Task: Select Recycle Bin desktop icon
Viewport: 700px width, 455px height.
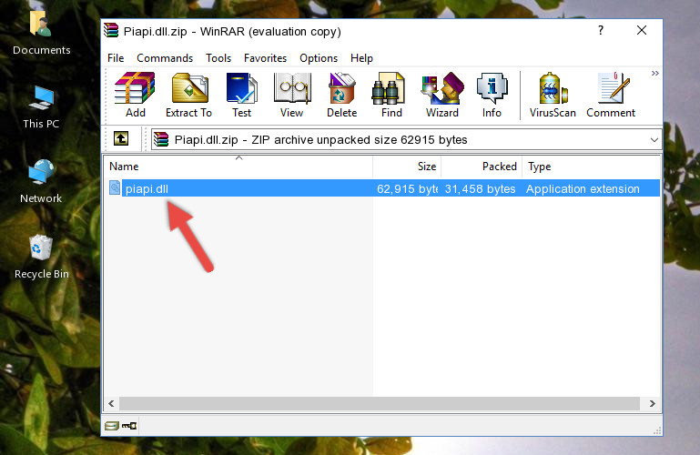Action: tap(42, 257)
